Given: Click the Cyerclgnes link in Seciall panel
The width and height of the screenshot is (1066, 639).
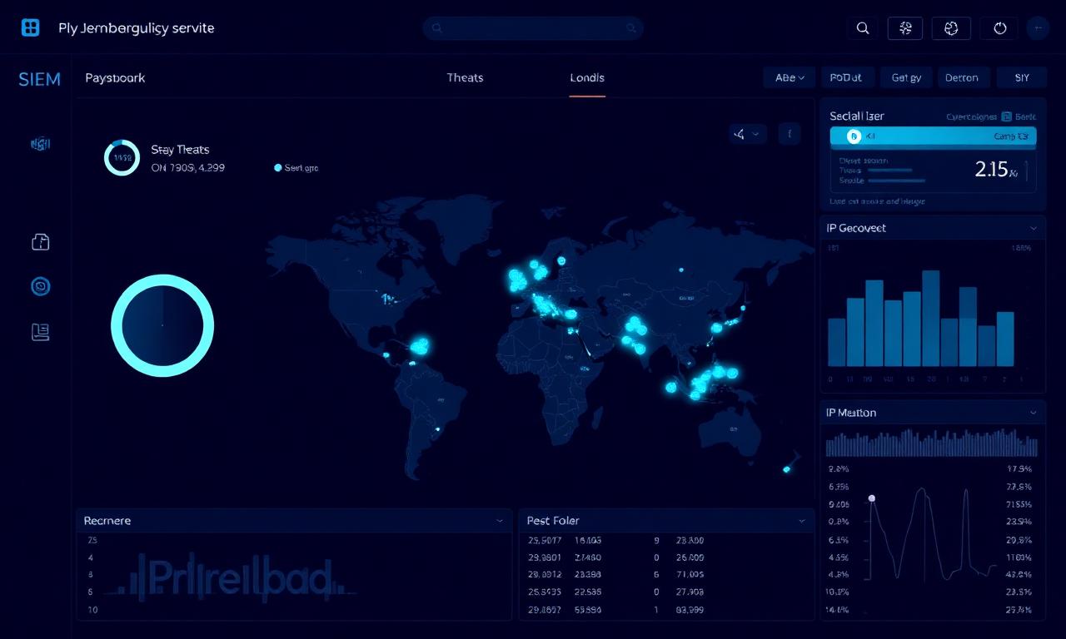Looking at the screenshot, I should pos(972,117).
